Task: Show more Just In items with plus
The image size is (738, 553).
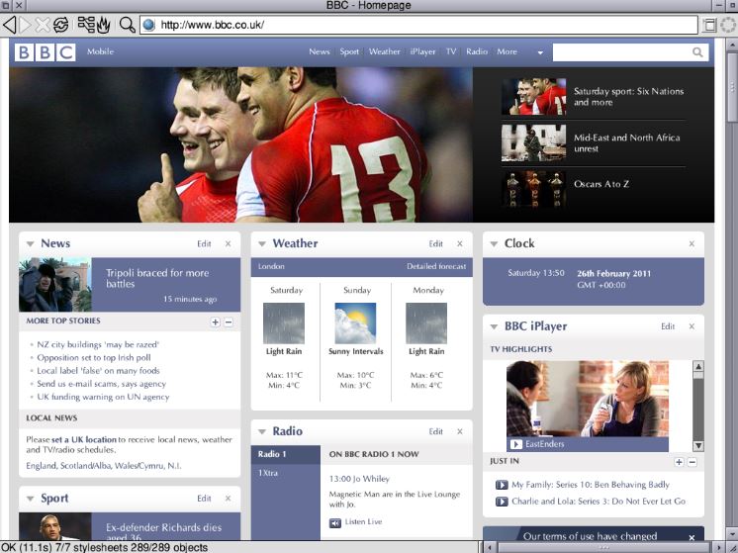Action: point(679,462)
